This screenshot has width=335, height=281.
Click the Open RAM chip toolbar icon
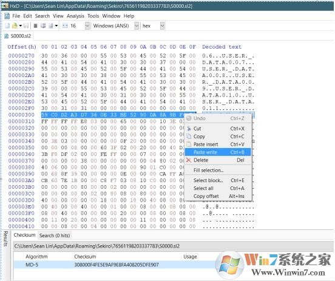pos(36,26)
